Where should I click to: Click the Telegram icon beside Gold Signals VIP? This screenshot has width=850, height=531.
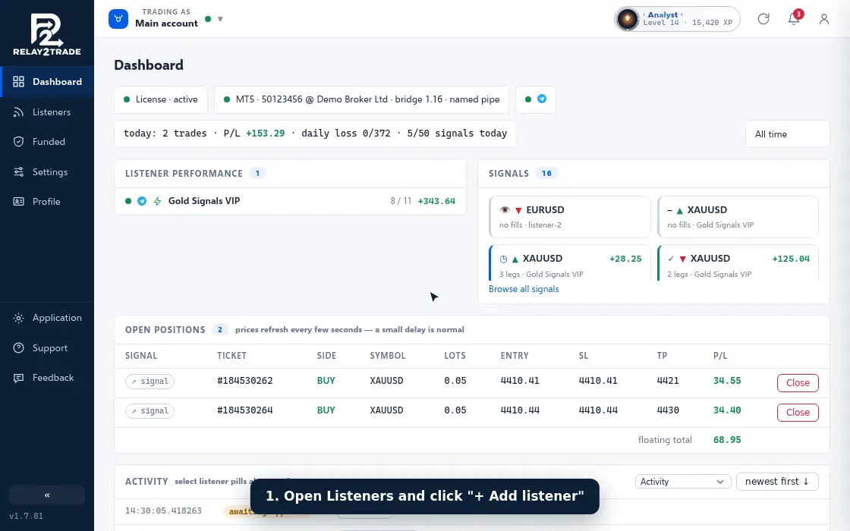click(x=141, y=201)
